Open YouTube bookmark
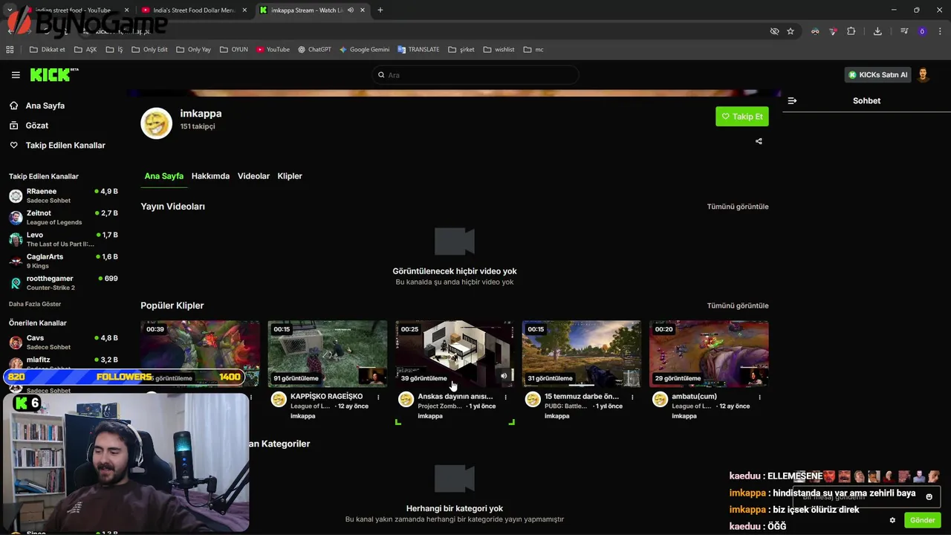Viewport: 951px width, 535px height. pos(273,50)
